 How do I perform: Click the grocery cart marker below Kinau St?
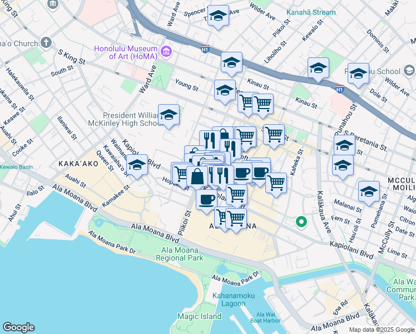pyautogui.click(x=263, y=105)
